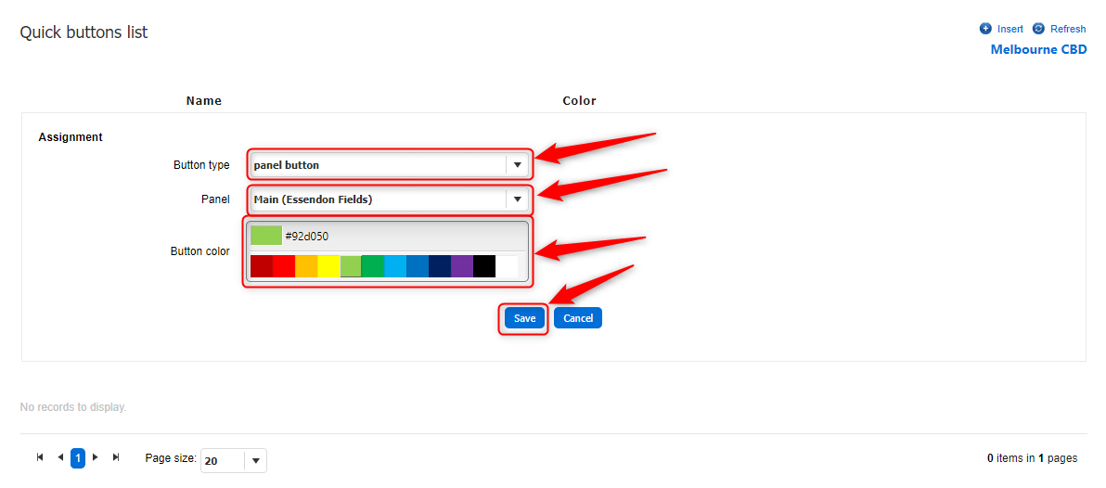The height and width of the screenshot is (488, 1106).
Task: Go to previous page arrow icon
Action: pyautogui.click(x=60, y=457)
